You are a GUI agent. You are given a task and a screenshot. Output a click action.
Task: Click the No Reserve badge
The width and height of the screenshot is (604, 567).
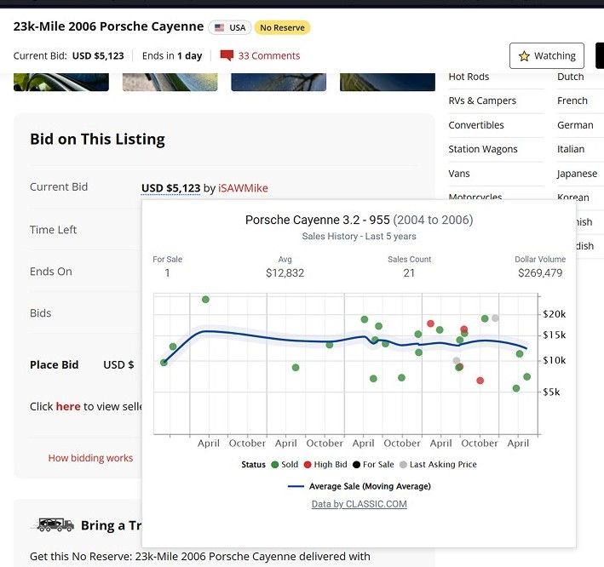point(282,28)
